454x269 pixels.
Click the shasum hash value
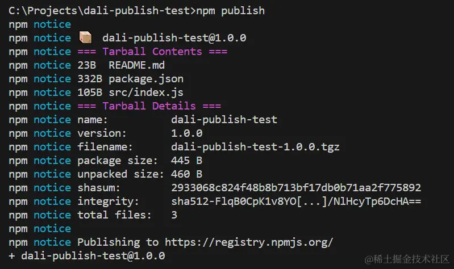[x=296, y=188]
